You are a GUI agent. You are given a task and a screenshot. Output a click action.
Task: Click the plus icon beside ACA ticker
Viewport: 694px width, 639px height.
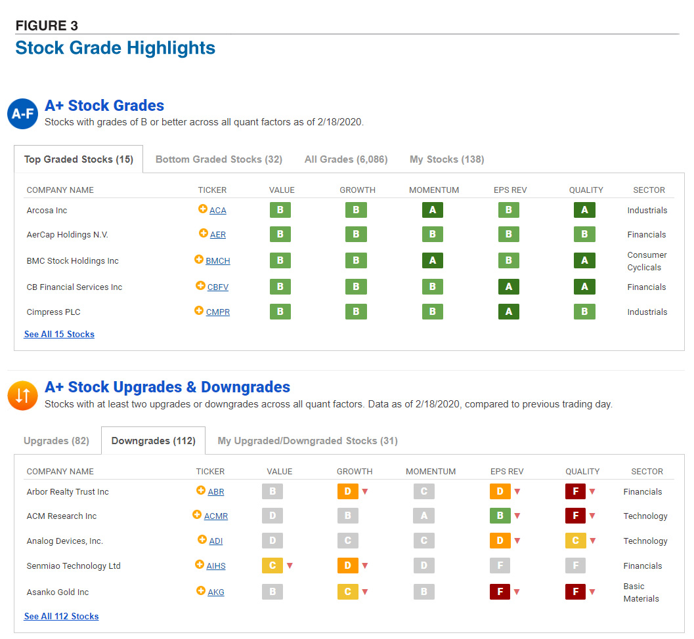(x=203, y=209)
